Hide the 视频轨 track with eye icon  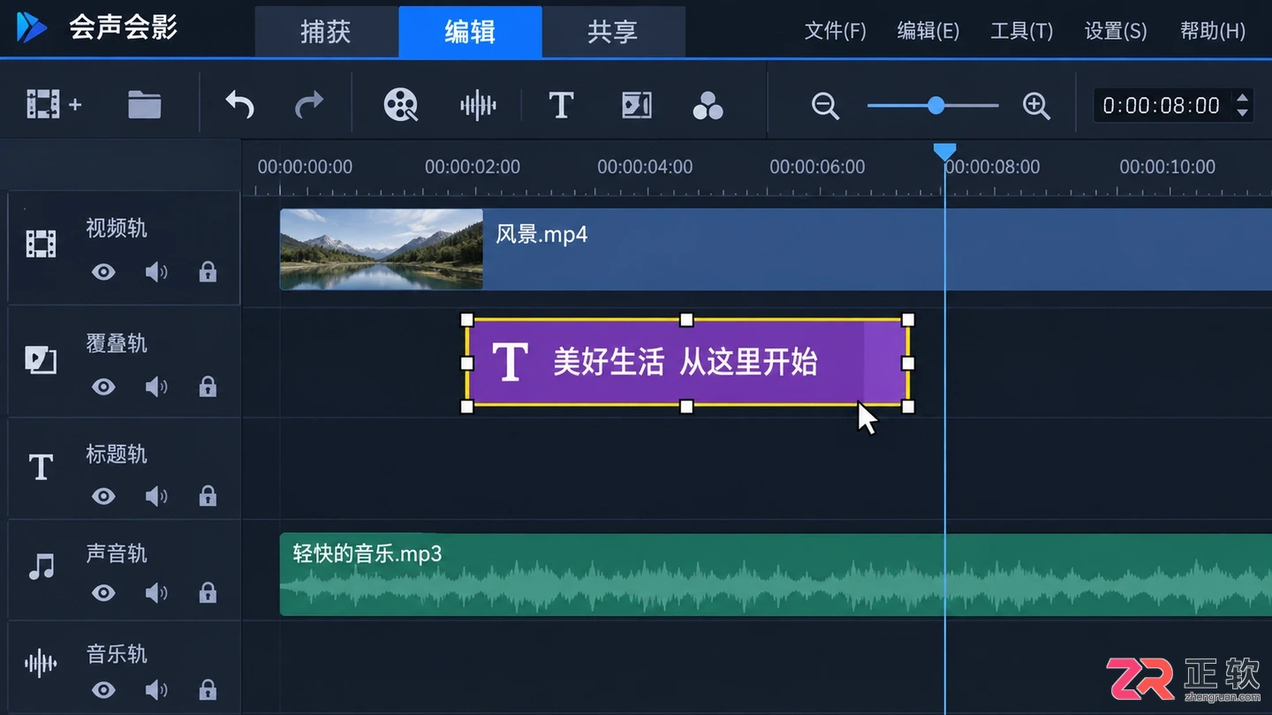click(103, 272)
